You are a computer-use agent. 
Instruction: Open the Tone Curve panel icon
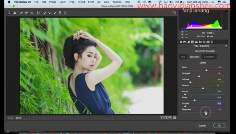[x=185, y=42]
